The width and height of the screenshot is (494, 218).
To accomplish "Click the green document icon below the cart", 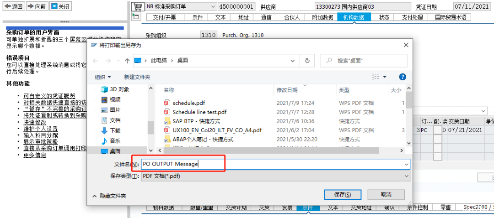I will click(136, 16).
